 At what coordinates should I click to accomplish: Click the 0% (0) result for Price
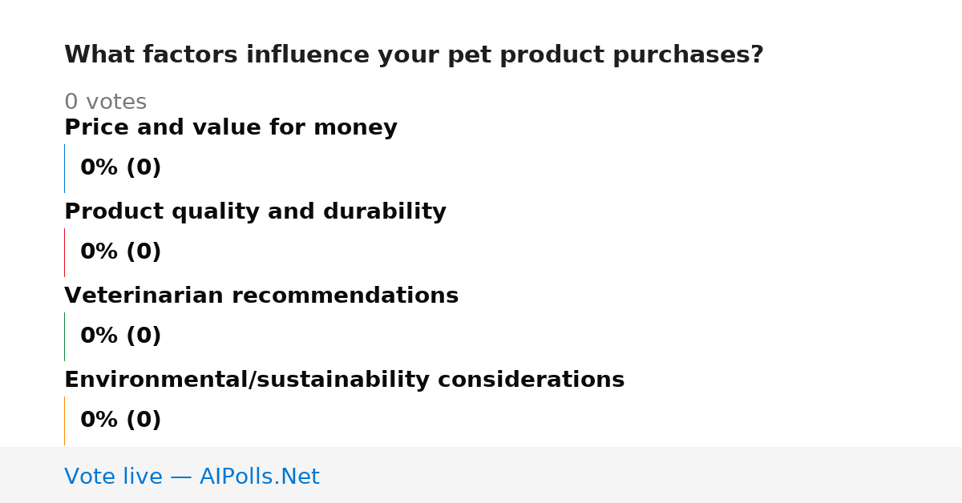120,168
